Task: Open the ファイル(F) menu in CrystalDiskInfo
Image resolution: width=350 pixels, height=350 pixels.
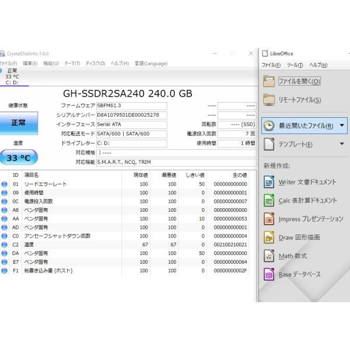Action: (x=8, y=64)
